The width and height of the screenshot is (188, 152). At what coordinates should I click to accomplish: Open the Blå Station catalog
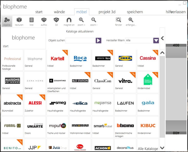[x=80, y=82]
